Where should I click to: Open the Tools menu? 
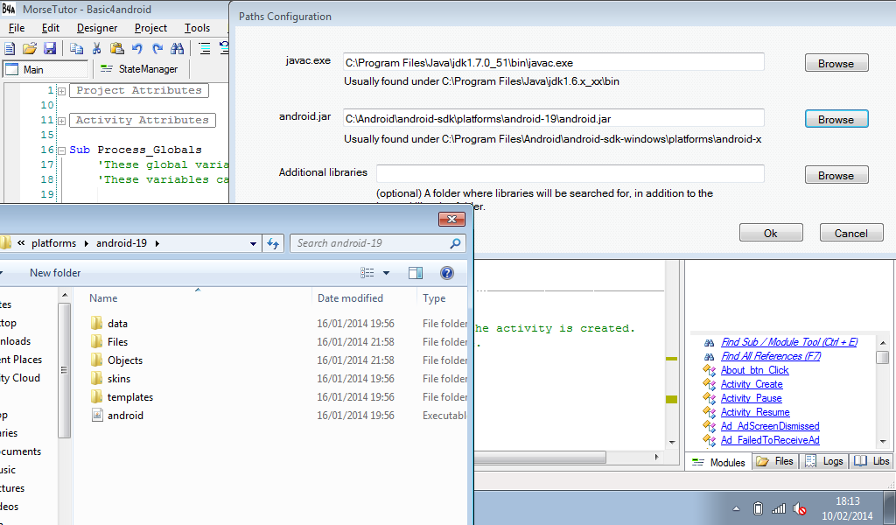tap(197, 28)
